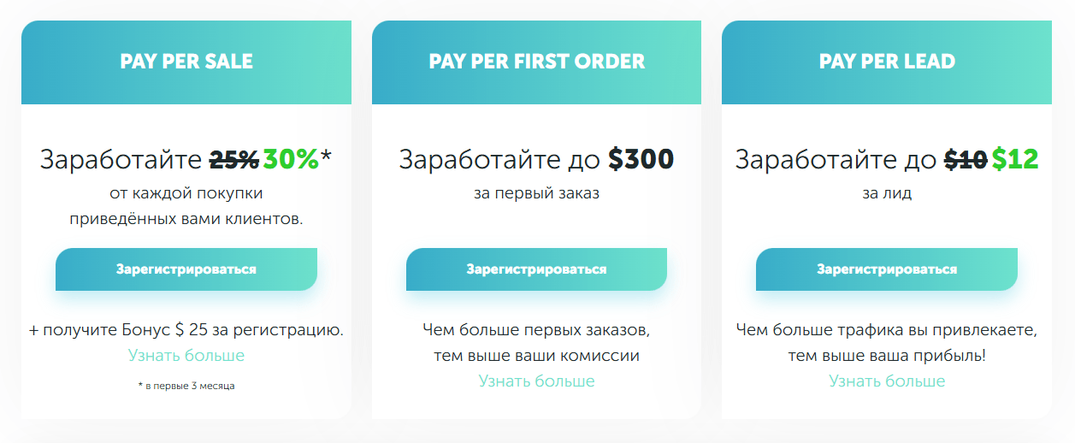Click the PAY PER SALE header
This screenshot has width=1075, height=443.
pyautogui.click(x=186, y=62)
